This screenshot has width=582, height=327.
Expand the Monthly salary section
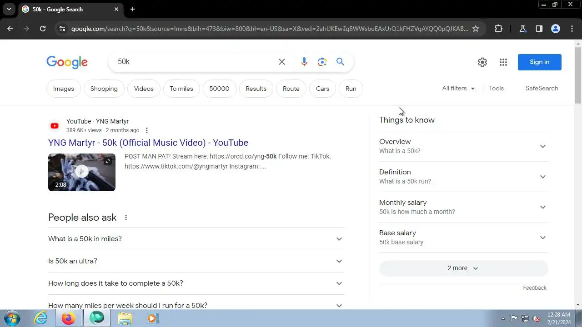click(463, 207)
